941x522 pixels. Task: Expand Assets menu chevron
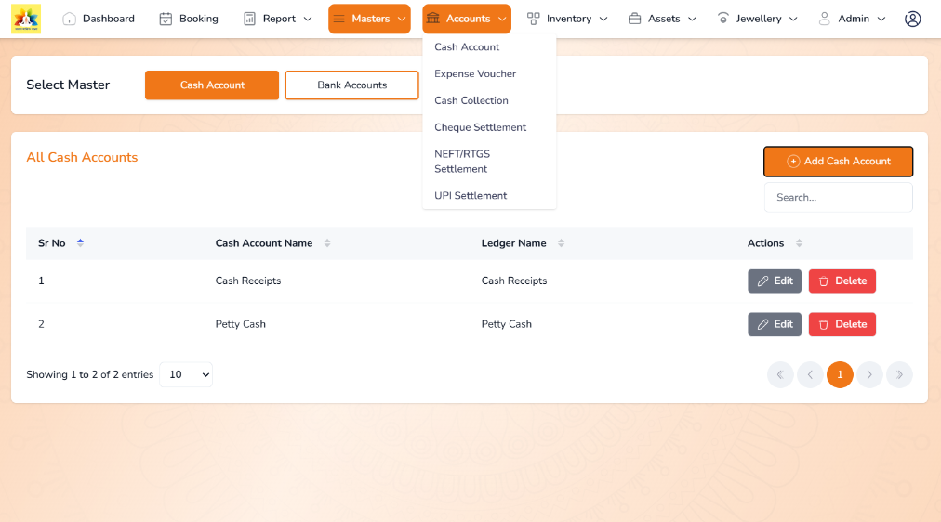(x=692, y=20)
